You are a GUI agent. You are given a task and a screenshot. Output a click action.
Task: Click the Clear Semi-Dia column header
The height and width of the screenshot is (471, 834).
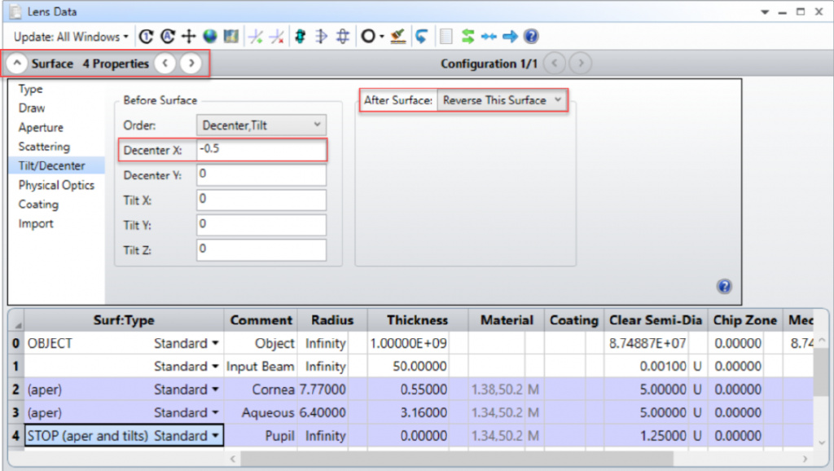(656, 320)
